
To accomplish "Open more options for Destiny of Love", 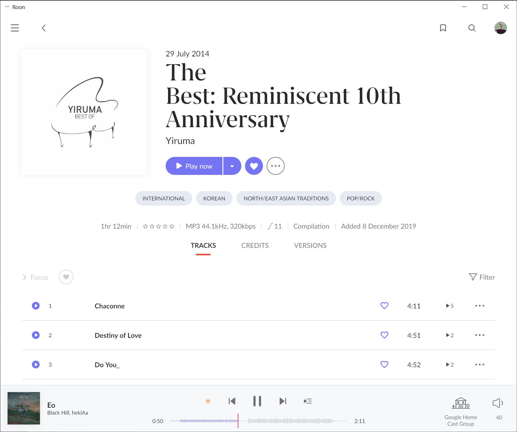I will (x=480, y=335).
